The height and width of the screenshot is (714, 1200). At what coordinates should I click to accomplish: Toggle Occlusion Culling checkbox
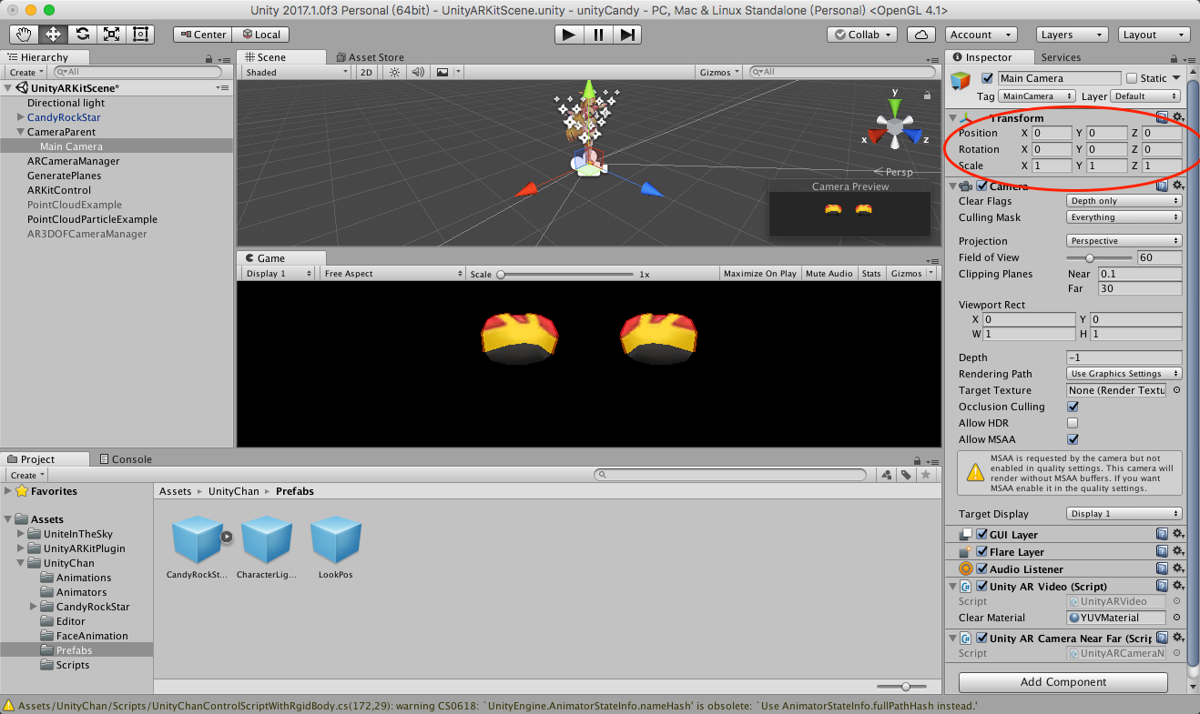click(1073, 407)
